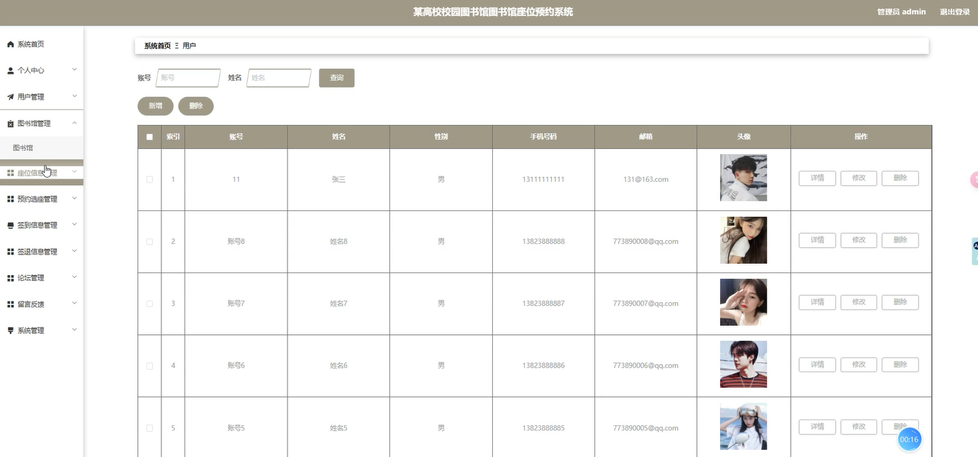Tick the checkbox for 账号7 row
Image resolution: width=978 pixels, height=457 pixels.
pos(150,304)
